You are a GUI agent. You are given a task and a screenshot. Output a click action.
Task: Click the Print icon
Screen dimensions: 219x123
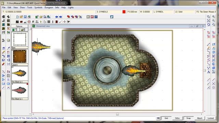(x=29, y=17)
